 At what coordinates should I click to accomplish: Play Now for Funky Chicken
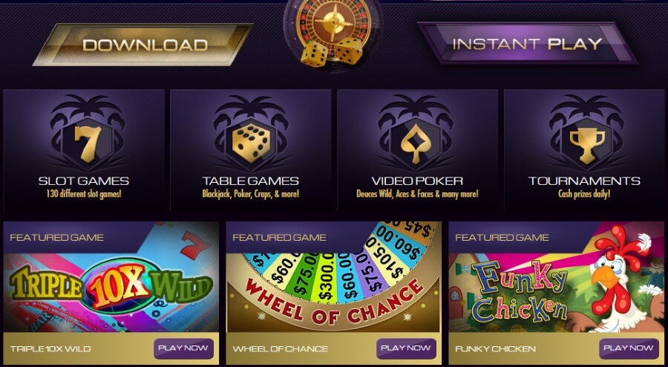629,348
